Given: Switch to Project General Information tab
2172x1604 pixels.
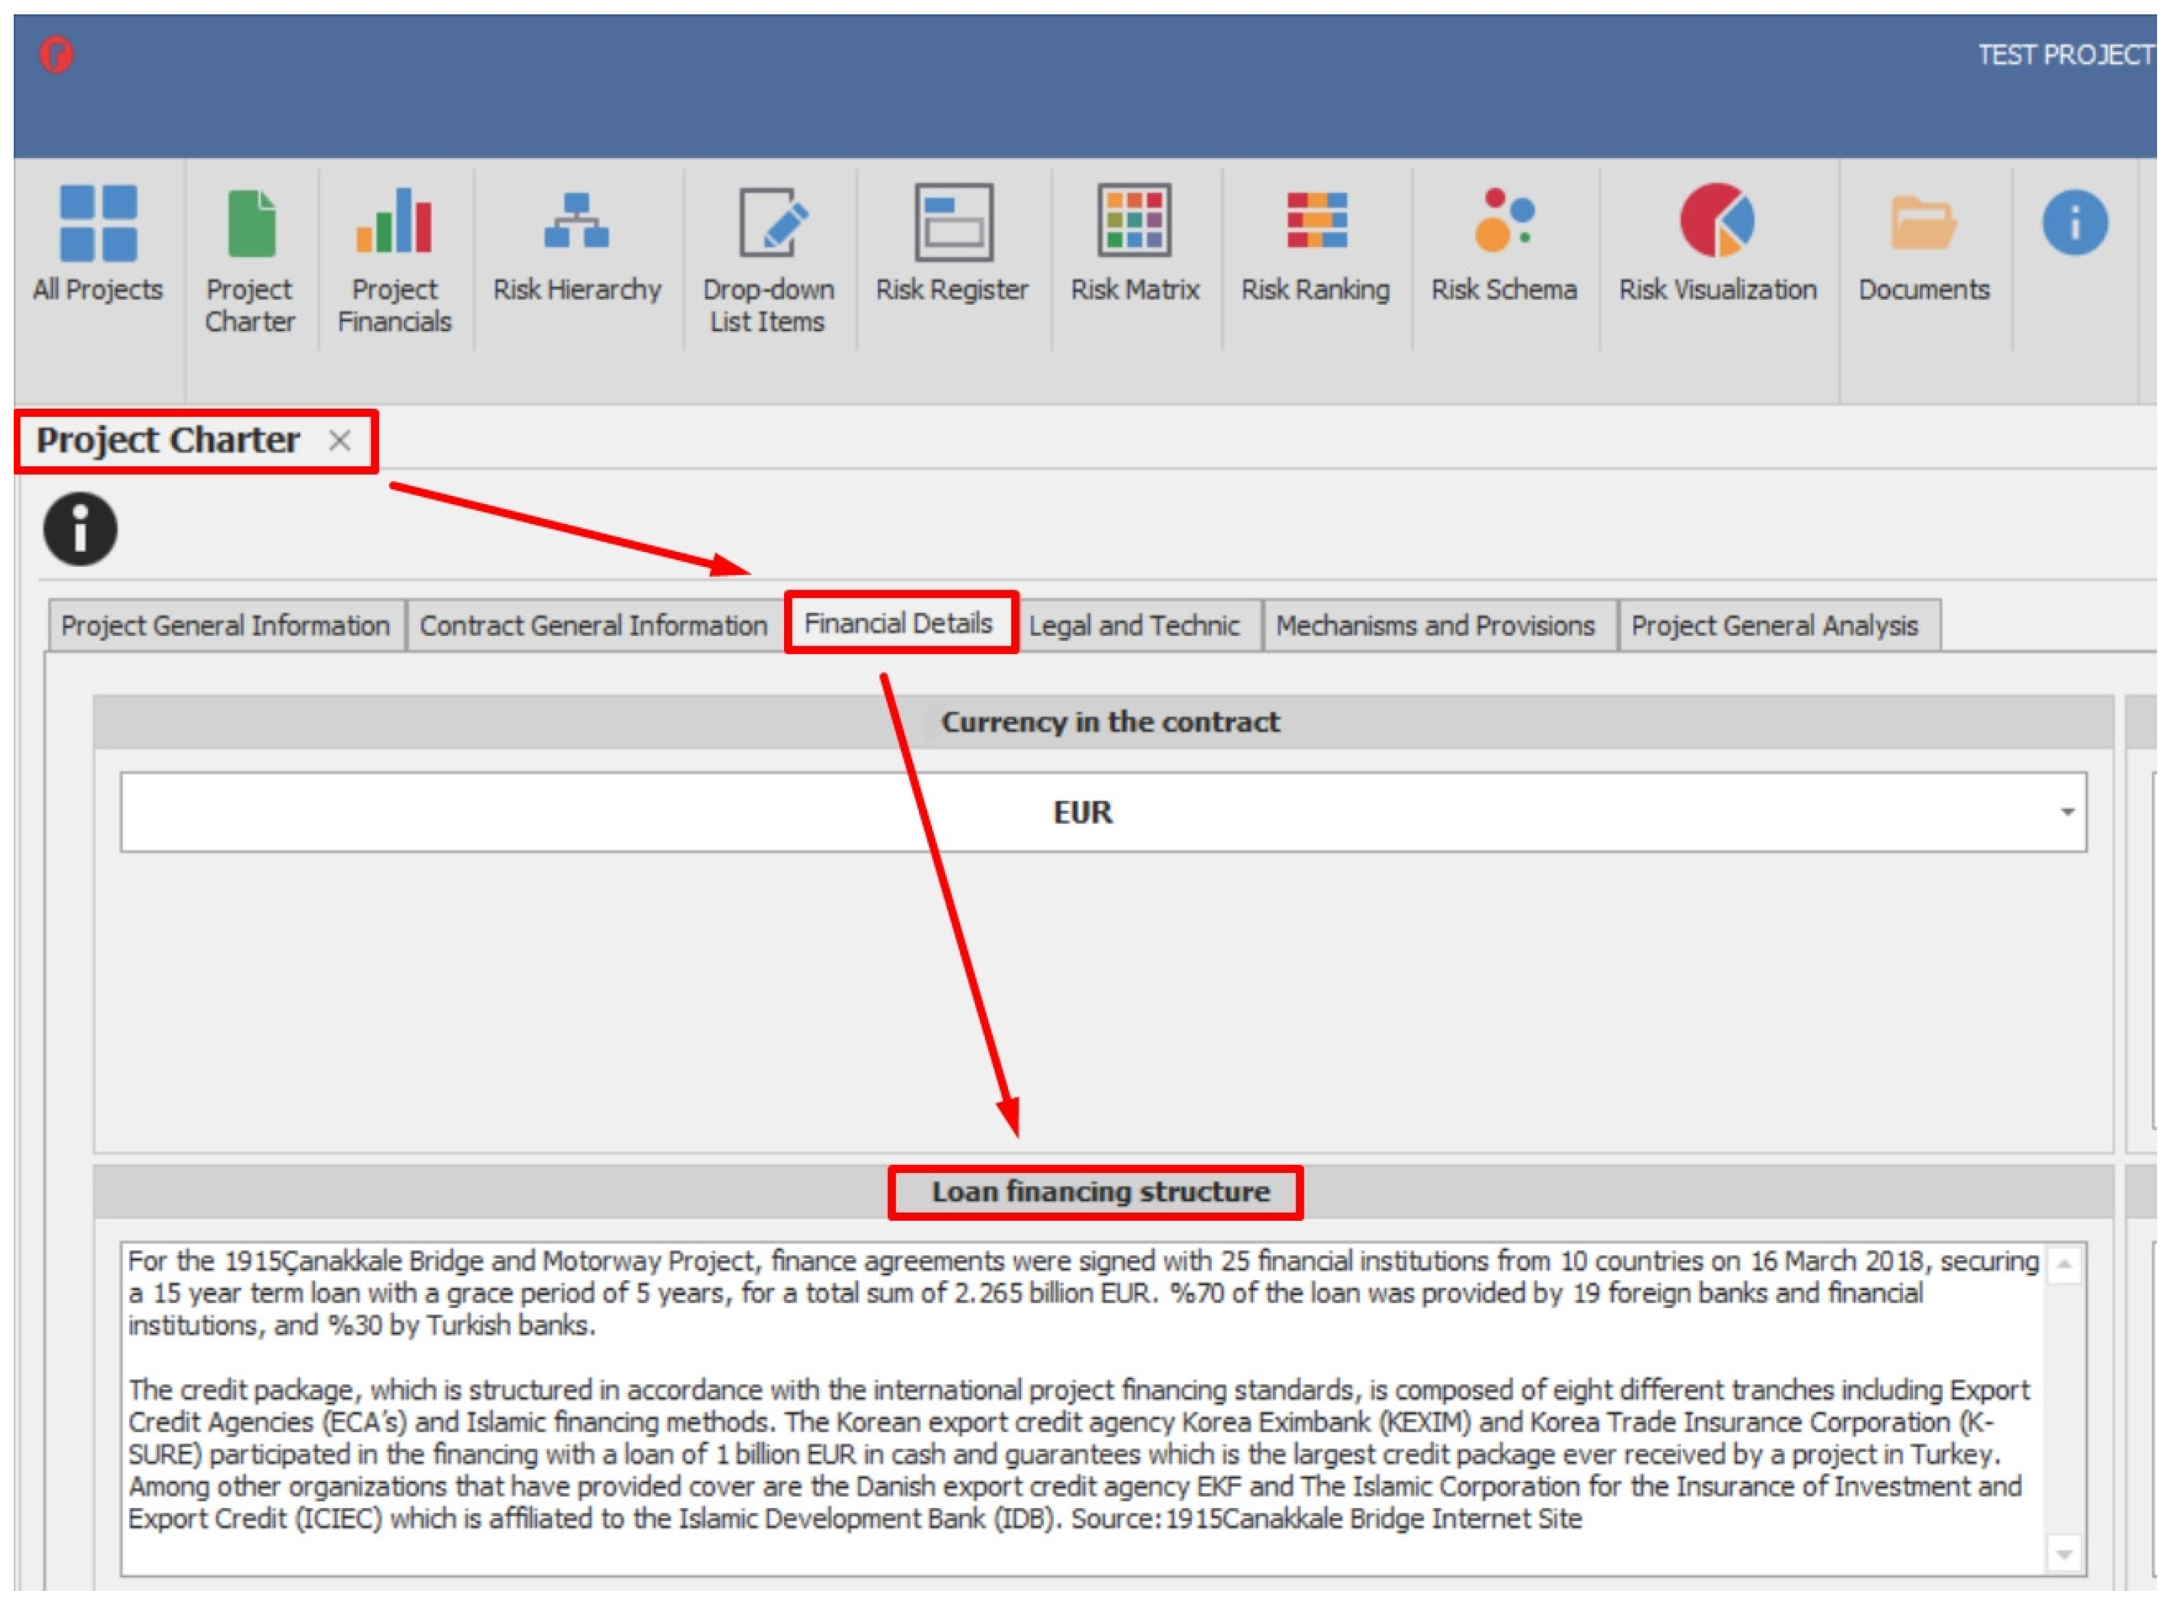Looking at the screenshot, I should tap(226, 626).
